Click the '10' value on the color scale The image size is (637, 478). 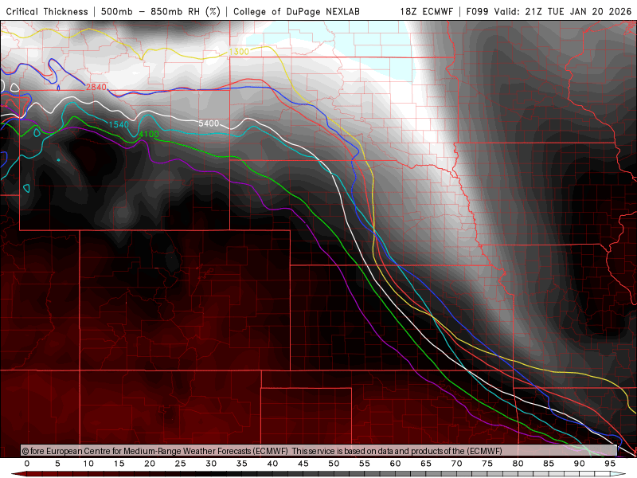88,464
